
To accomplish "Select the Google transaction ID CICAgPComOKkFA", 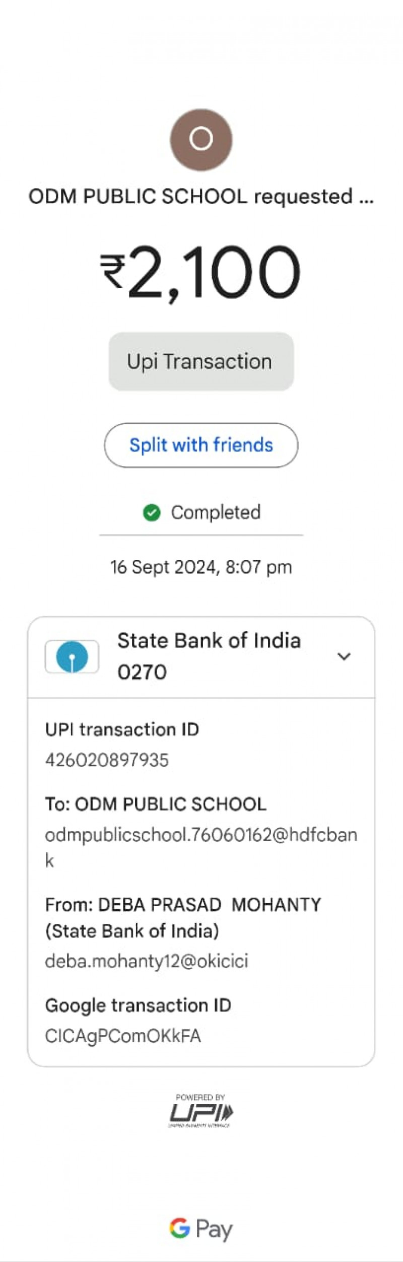I will 123,1036.
